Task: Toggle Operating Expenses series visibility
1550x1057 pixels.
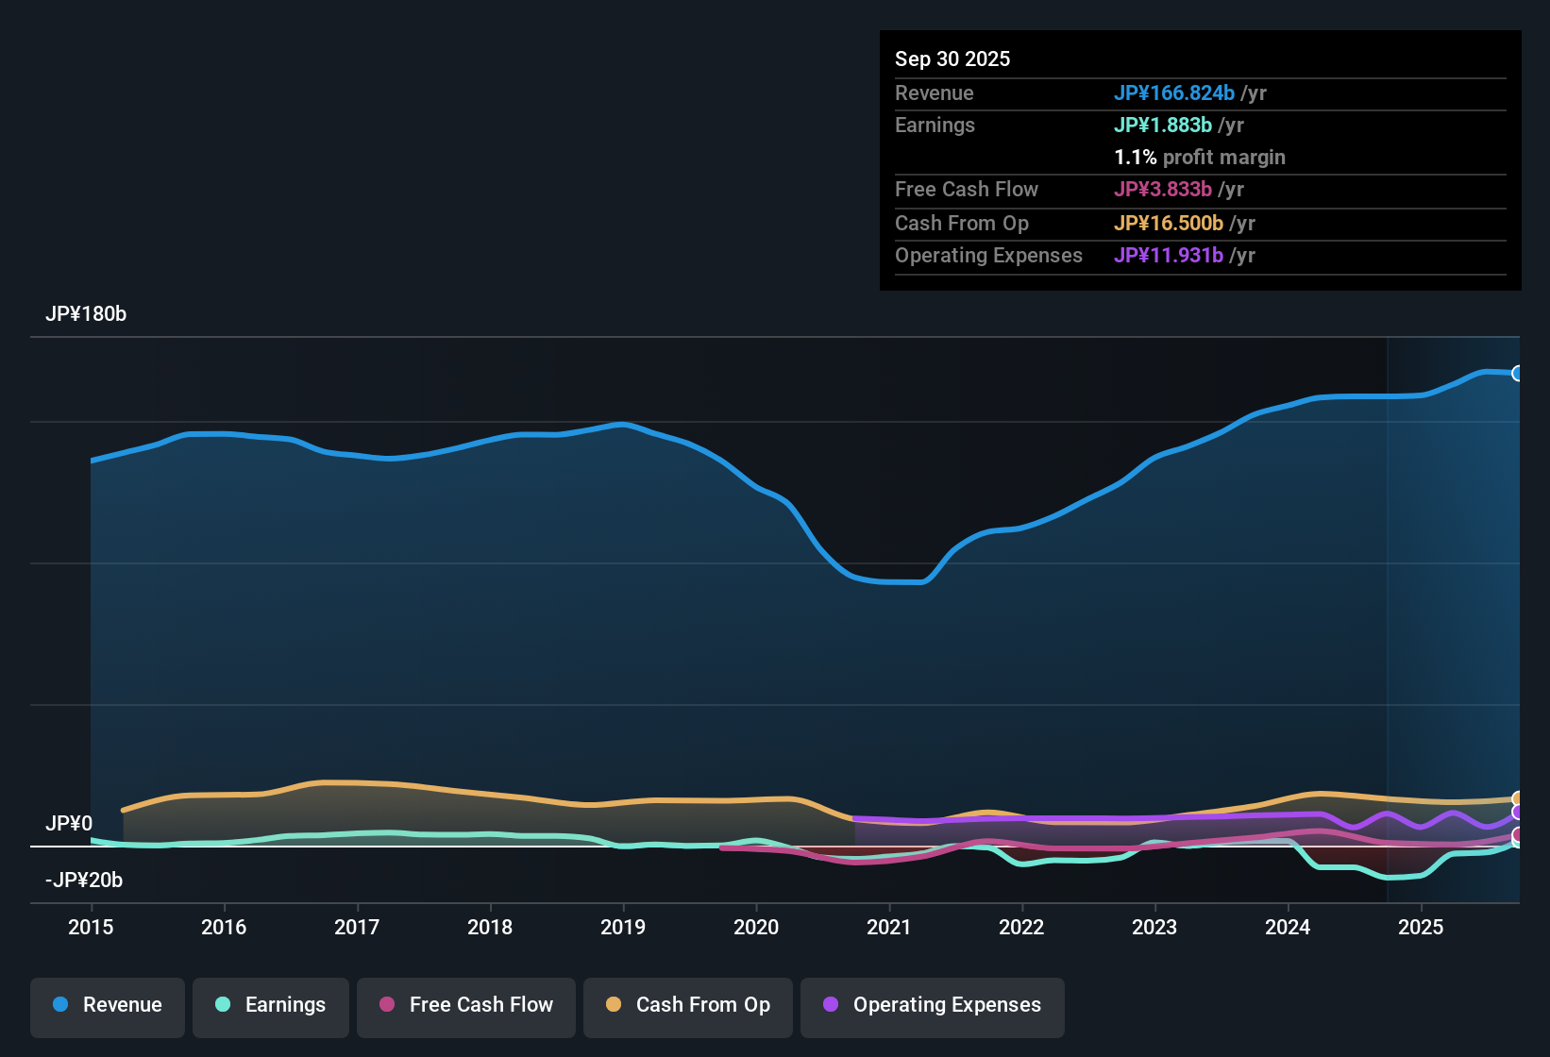Action: pos(933,1005)
